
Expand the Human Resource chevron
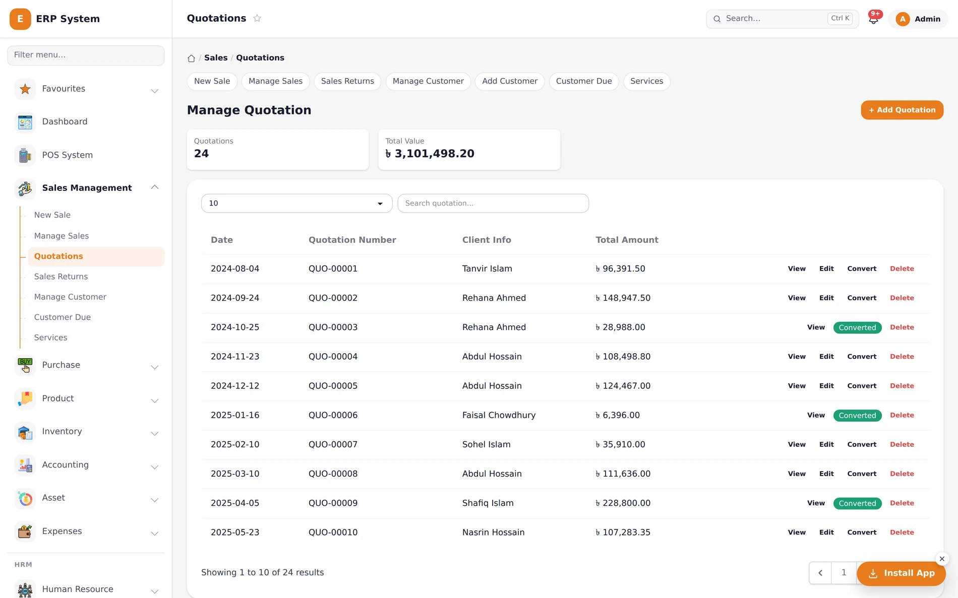point(155,591)
